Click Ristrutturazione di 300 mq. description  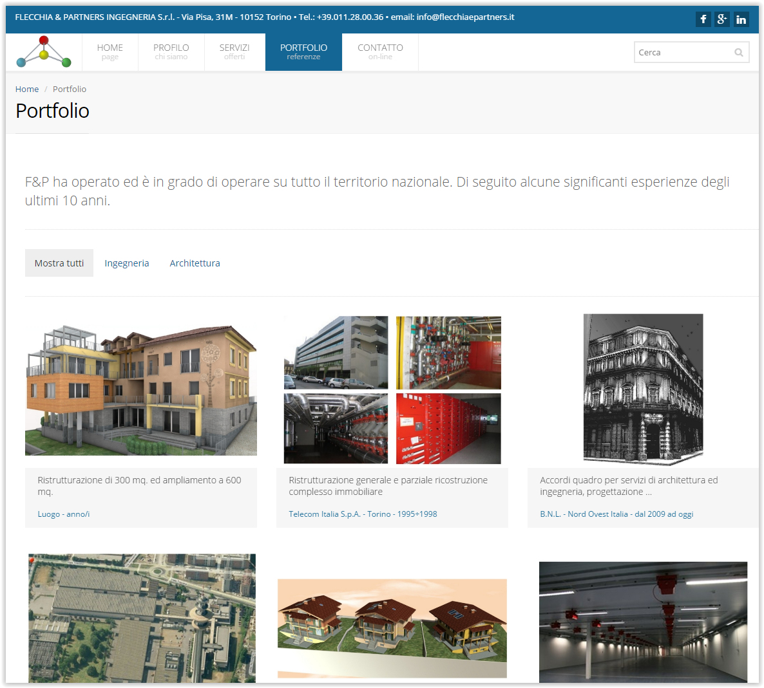(139, 486)
